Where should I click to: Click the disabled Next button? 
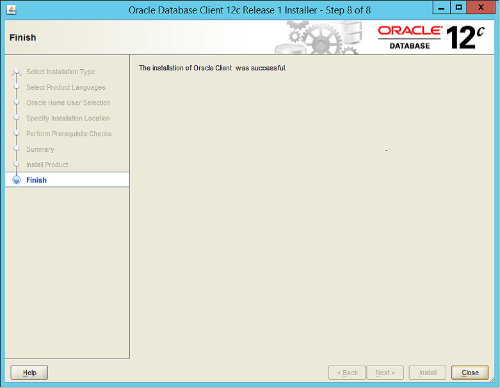(385, 373)
